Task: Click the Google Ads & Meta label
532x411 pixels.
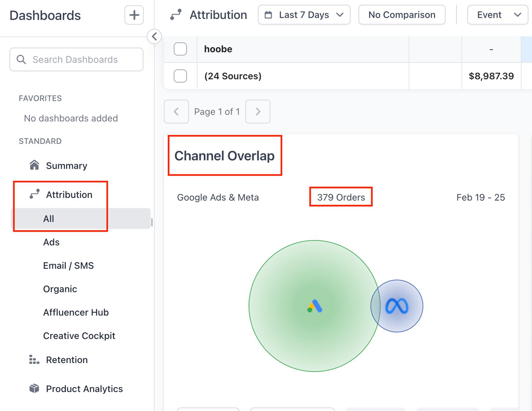Action: (x=218, y=197)
